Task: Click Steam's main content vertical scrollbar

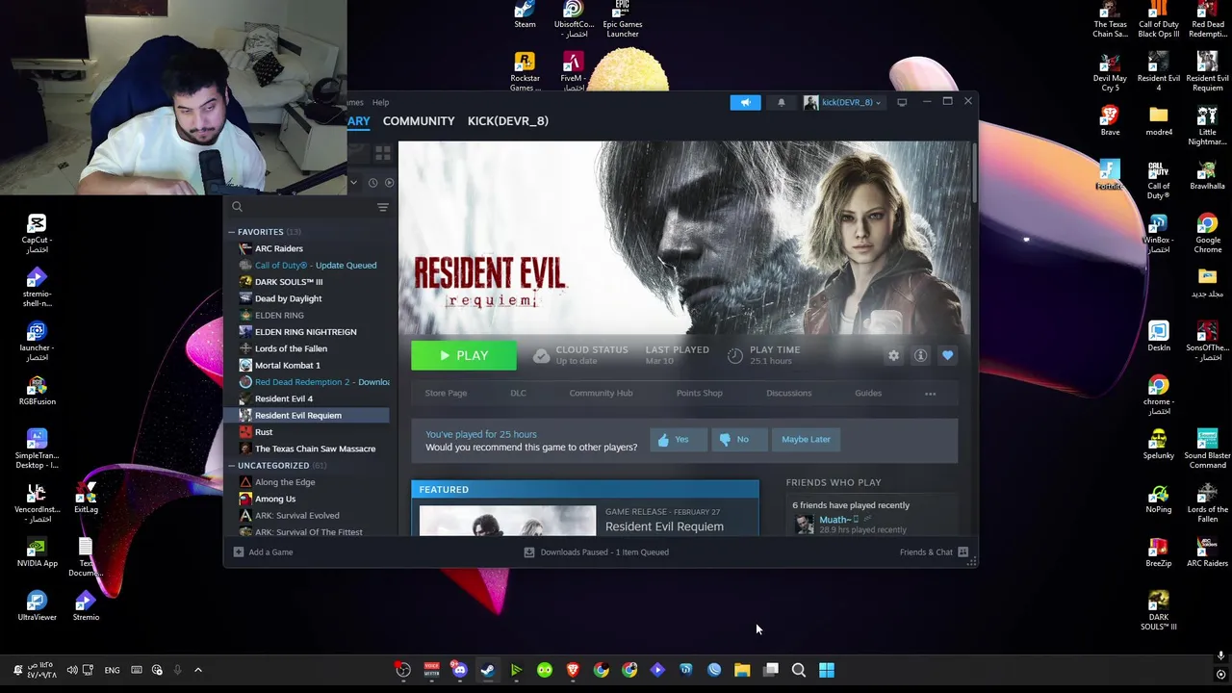Action: click(973, 173)
